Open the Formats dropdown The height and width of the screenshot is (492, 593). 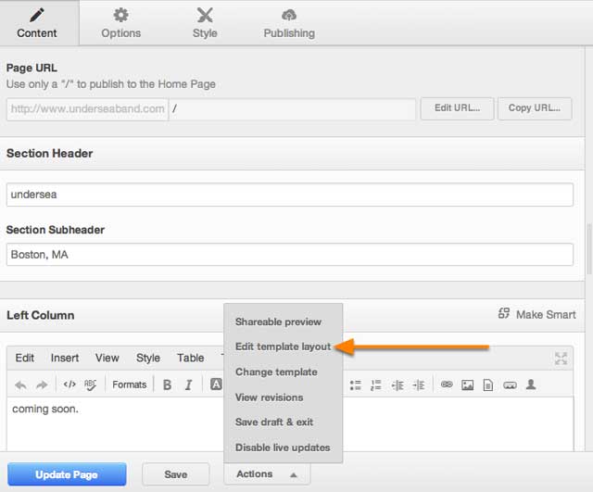click(129, 385)
